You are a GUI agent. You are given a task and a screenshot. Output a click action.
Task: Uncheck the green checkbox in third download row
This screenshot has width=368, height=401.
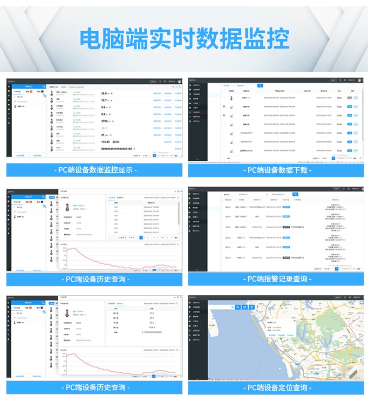pyautogui.click(x=224, y=116)
